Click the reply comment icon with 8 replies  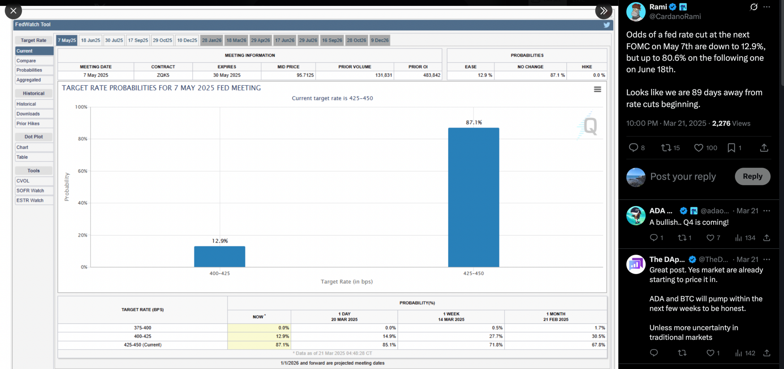633,148
